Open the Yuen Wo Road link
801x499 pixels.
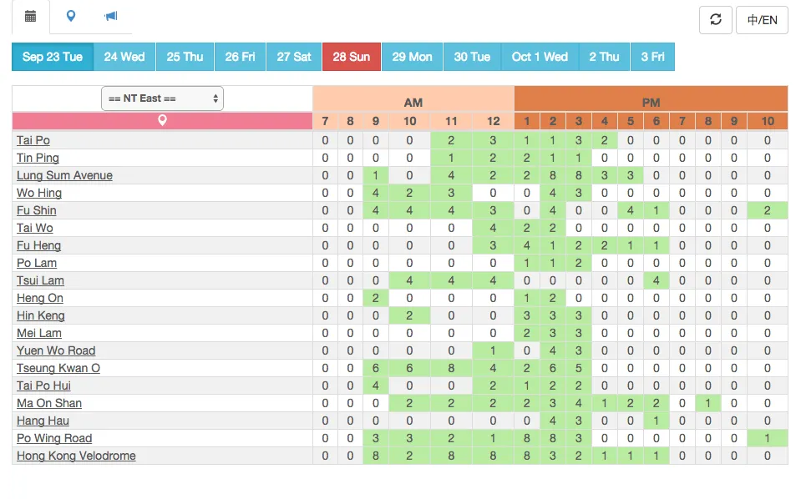56,350
